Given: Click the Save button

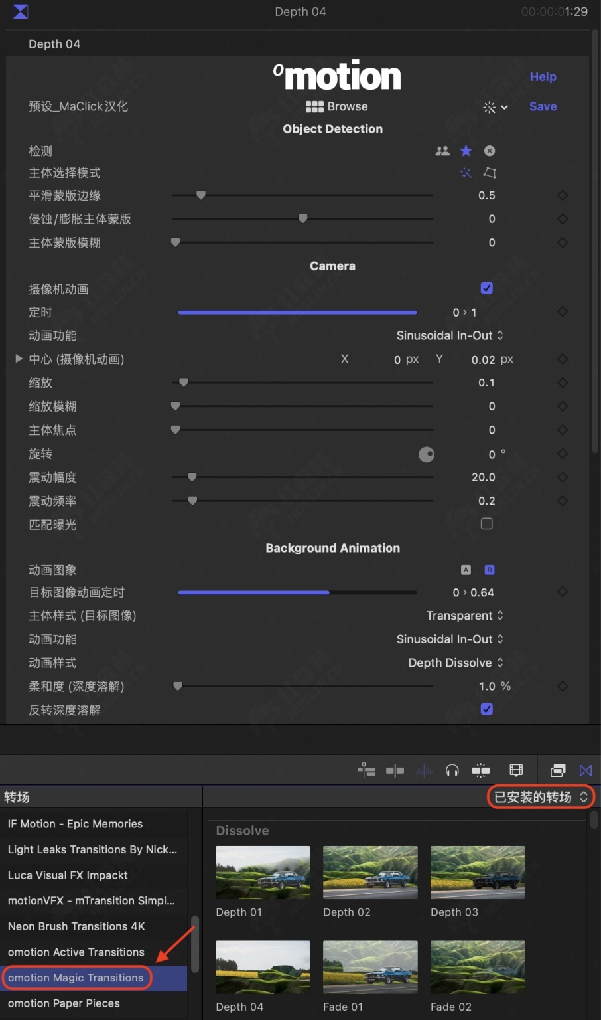Looking at the screenshot, I should click(543, 106).
